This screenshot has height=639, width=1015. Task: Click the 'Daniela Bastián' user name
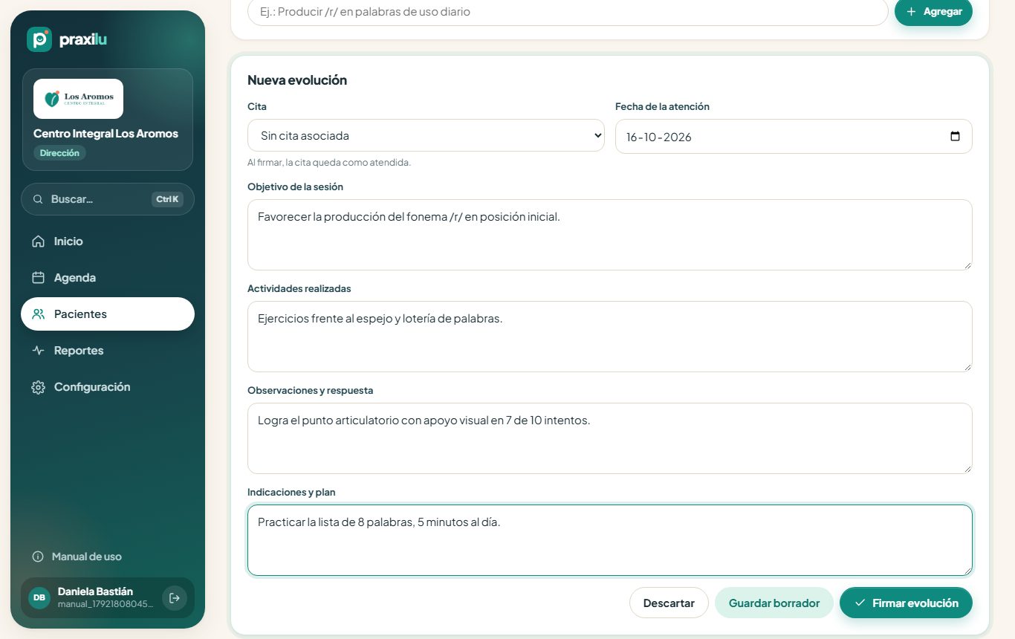(96, 591)
